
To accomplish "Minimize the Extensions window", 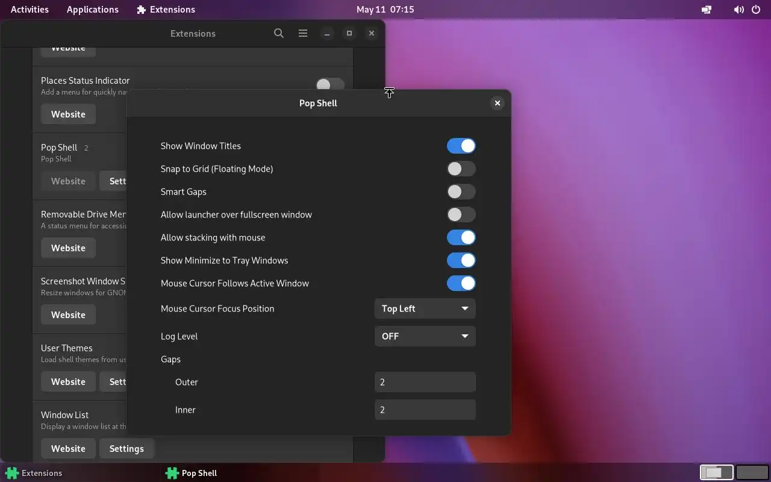I will click(327, 33).
